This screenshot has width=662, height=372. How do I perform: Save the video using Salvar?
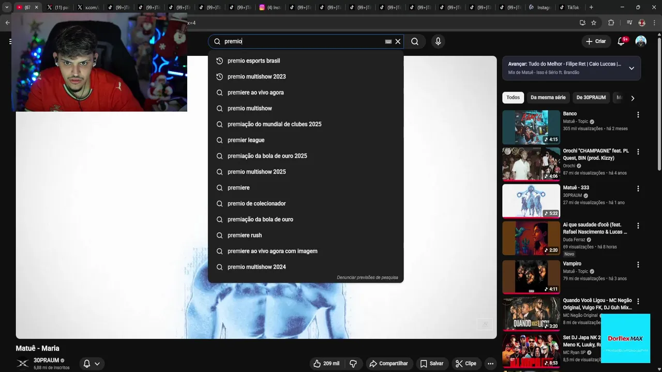tap(432, 364)
